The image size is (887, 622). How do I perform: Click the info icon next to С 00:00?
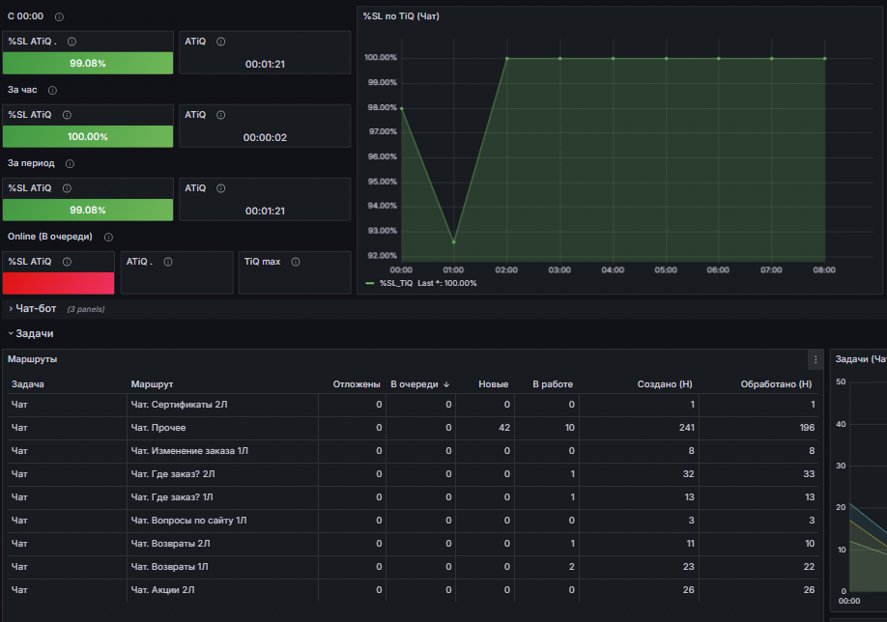point(60,17)
